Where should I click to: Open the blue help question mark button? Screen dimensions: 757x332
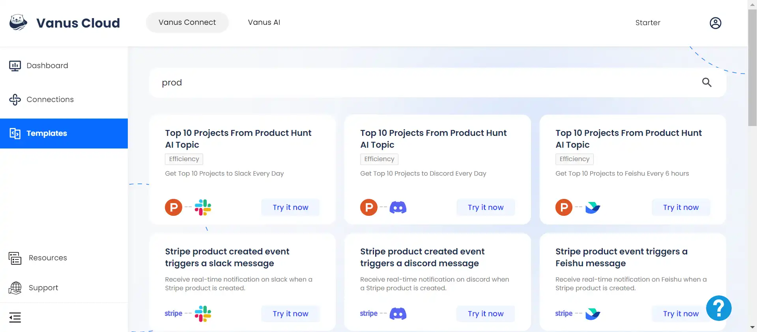(718, 308)
